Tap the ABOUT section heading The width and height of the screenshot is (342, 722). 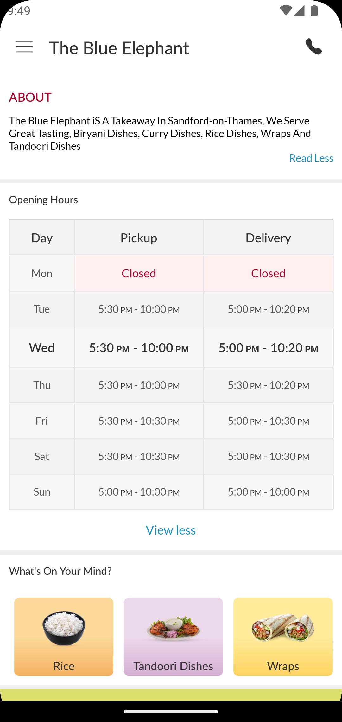[x=30, y=97]
